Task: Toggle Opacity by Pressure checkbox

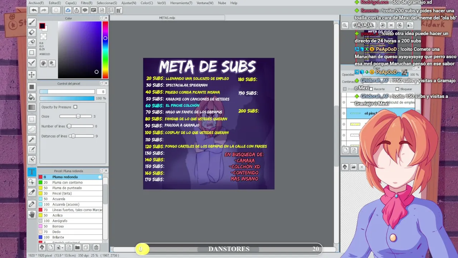Action: [75, 107]
